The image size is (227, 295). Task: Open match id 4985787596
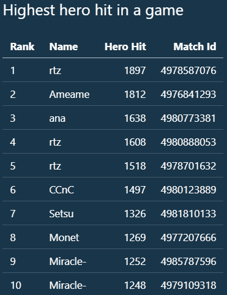[x=188, y=261]
